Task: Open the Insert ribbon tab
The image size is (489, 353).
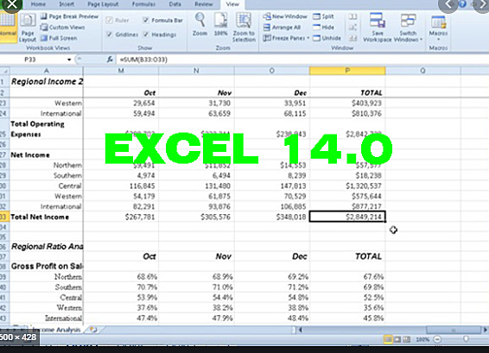Action: 67,4
